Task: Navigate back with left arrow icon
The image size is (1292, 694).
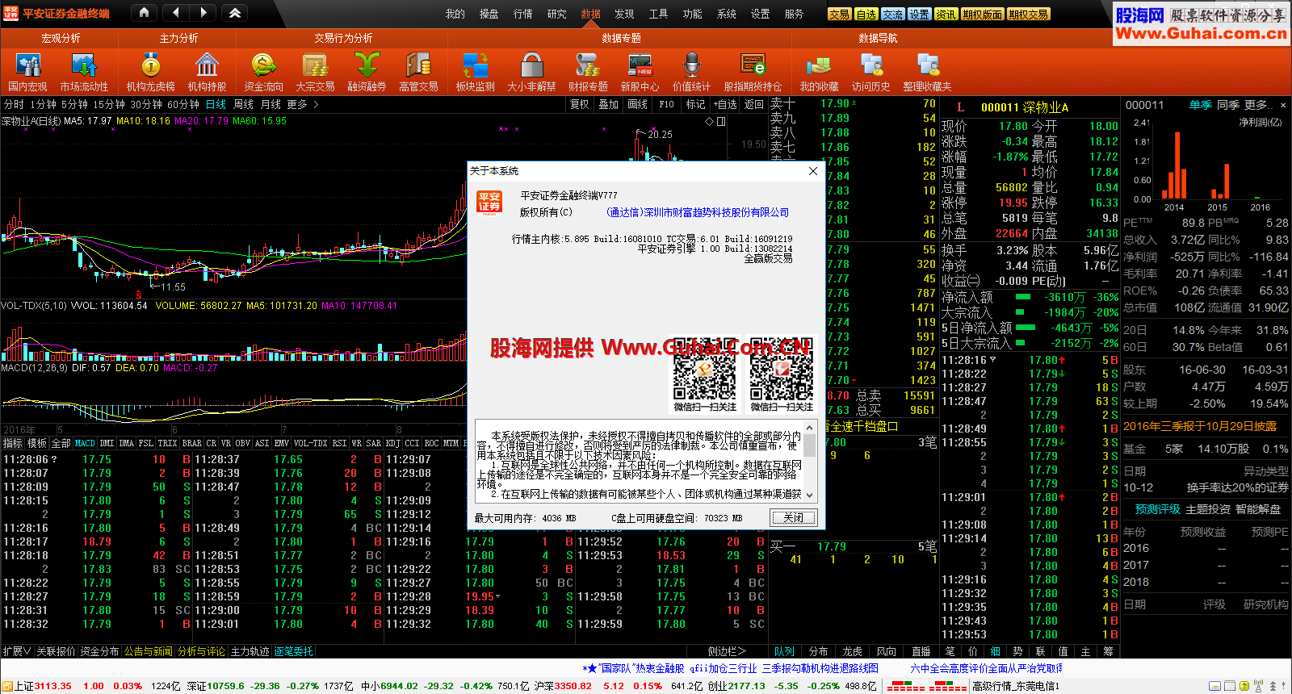Action: pos(176,12)
